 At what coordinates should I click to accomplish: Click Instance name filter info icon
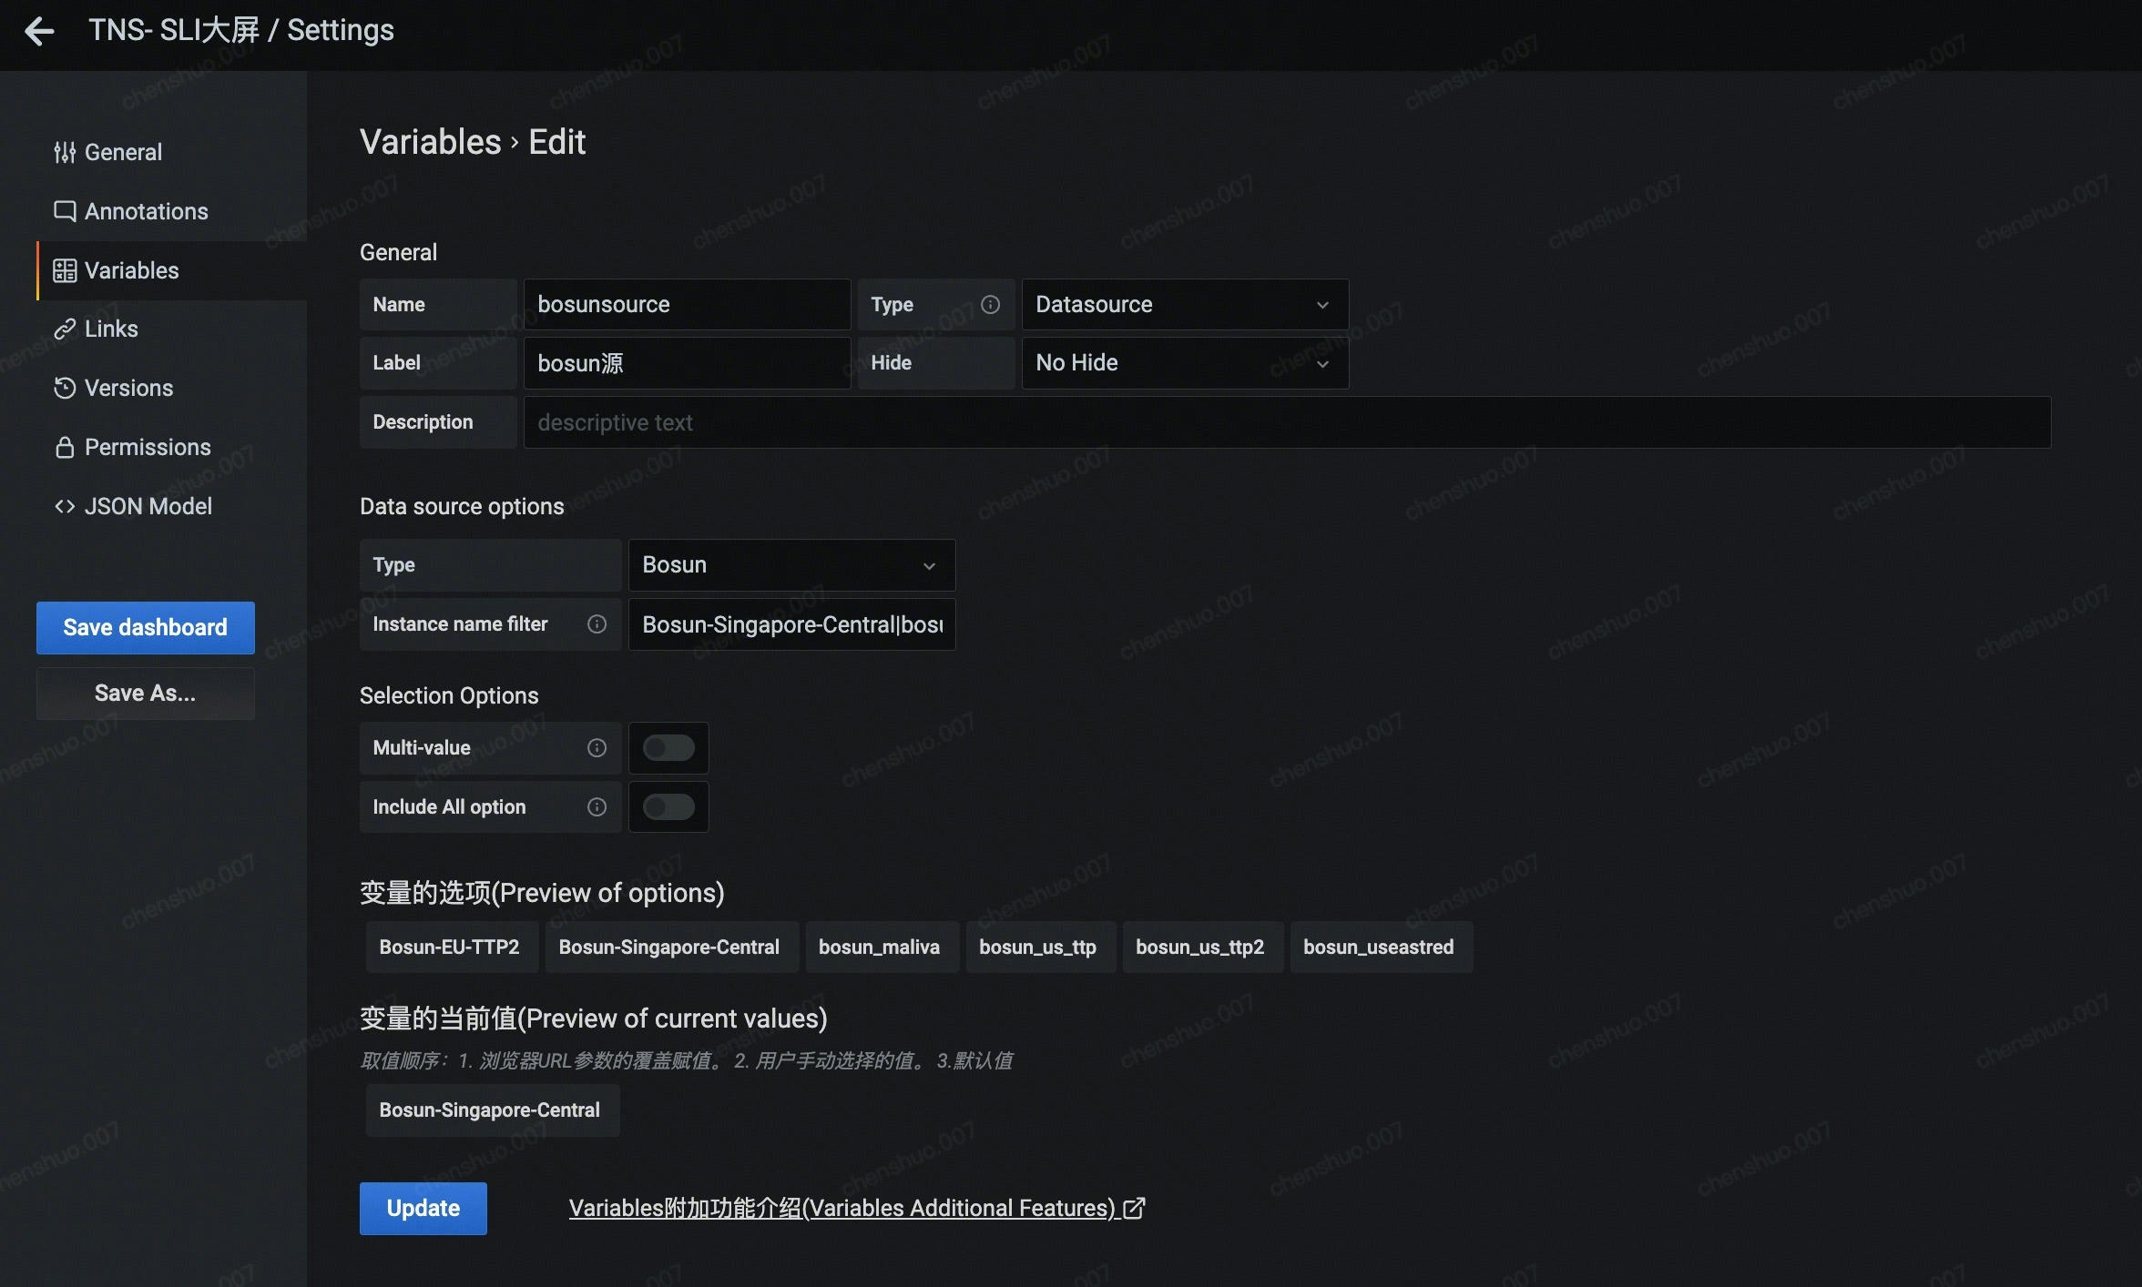pos(597,624)
